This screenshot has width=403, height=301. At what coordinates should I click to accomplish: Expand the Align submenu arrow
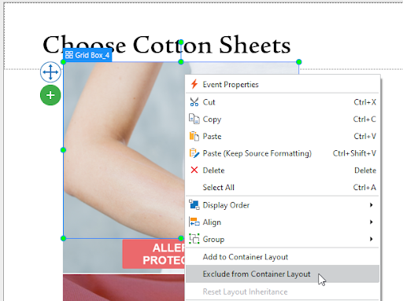371,222
